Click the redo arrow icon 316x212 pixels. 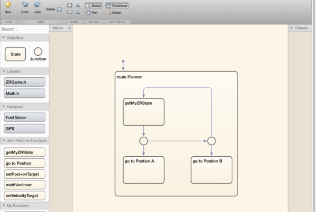coord(37,4)
